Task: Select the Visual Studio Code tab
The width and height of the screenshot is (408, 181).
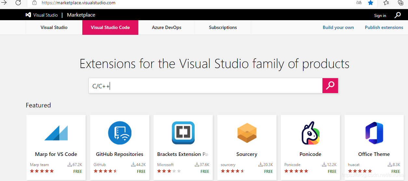Action: (x=110, y=27)
